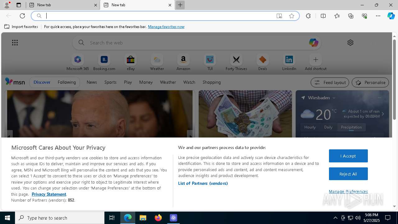
Task: Select the Discover feed tab
Action: (42, 82)
